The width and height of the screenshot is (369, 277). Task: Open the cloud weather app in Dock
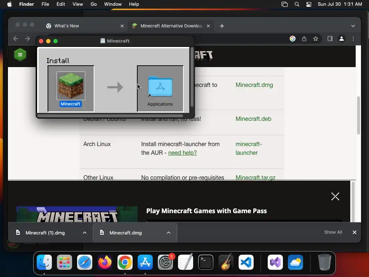click(x=295, y=262)
